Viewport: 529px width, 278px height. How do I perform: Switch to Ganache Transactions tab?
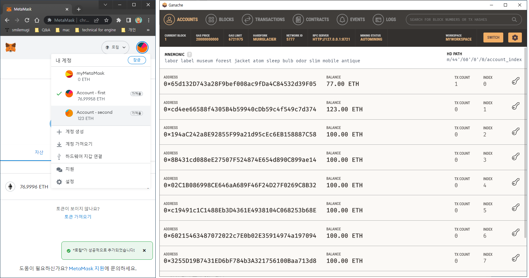tap(263, 20)
